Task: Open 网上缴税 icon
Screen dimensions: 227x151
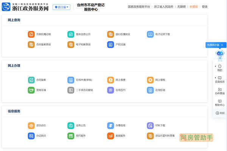Action: click(150, 80)
